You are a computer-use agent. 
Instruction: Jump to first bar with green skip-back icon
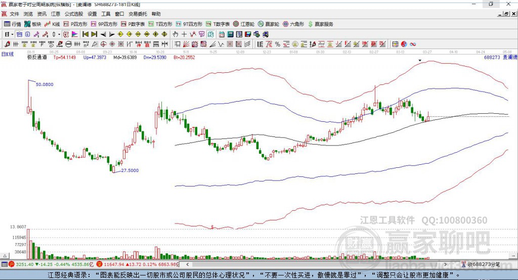pyautogui.click(x=85, y=34)
